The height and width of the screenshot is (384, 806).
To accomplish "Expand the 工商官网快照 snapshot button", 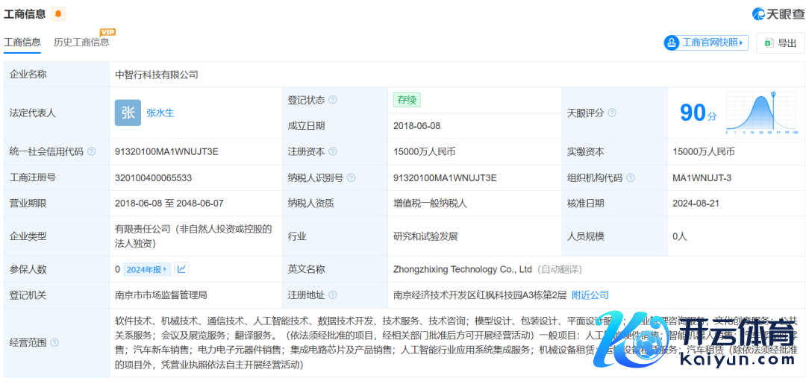I will [x=705, y=43].
